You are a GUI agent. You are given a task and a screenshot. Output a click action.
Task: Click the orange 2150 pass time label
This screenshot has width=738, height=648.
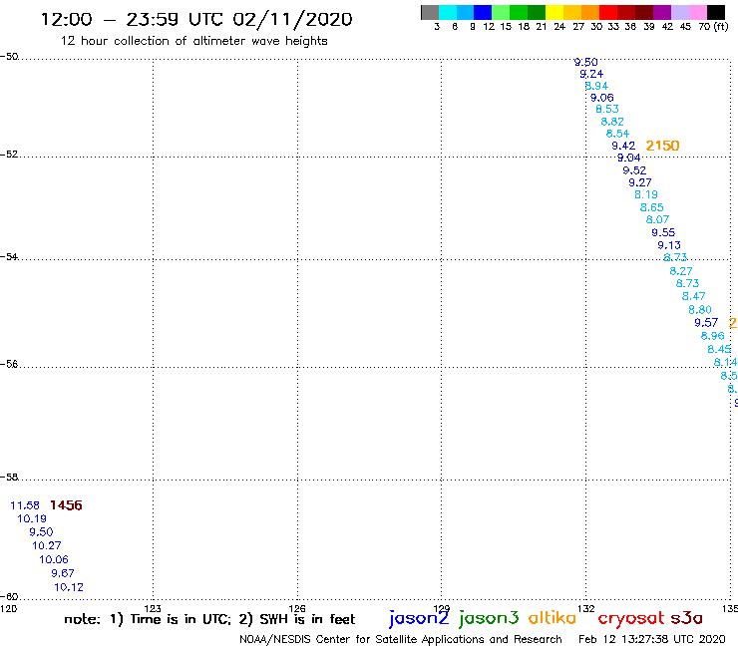tap(662, 146)
